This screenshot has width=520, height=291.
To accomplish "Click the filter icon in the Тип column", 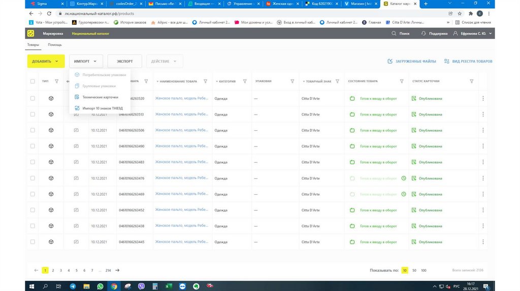I will [57, 81].
